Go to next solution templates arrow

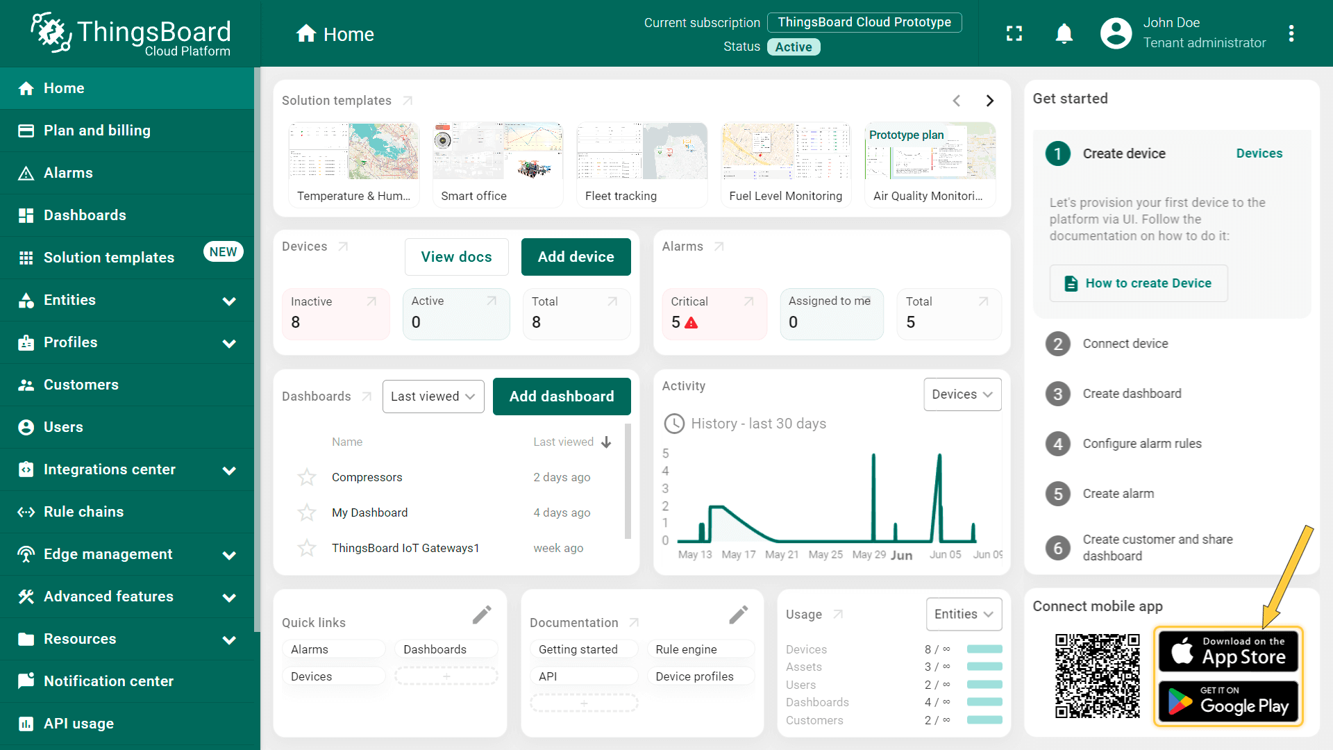pos(990,101)
